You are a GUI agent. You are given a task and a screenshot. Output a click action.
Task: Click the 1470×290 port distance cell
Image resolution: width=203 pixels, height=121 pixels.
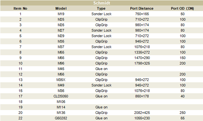click(142, 58)
